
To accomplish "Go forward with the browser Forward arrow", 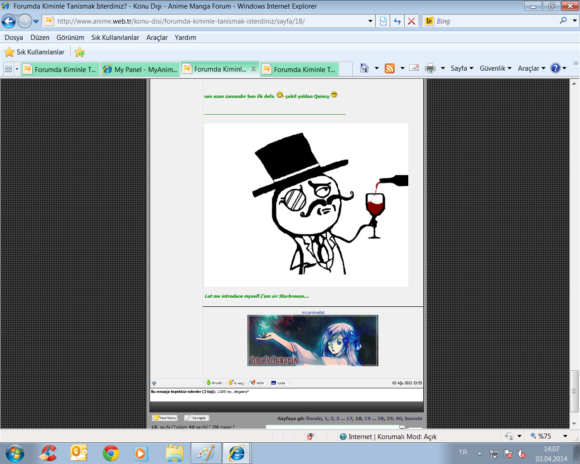I will 24,21.
